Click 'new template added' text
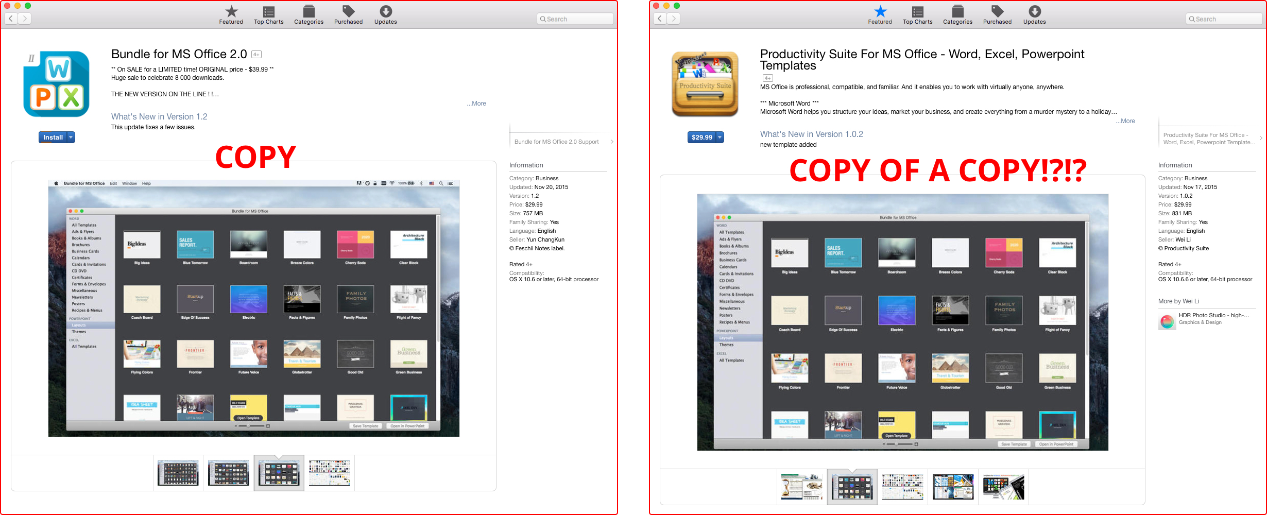Screen dimensions: 1267x515 click(x=789, y=145)
